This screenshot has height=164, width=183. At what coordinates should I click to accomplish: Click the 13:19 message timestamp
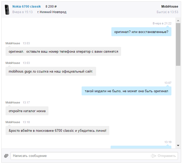coord(168,142)
